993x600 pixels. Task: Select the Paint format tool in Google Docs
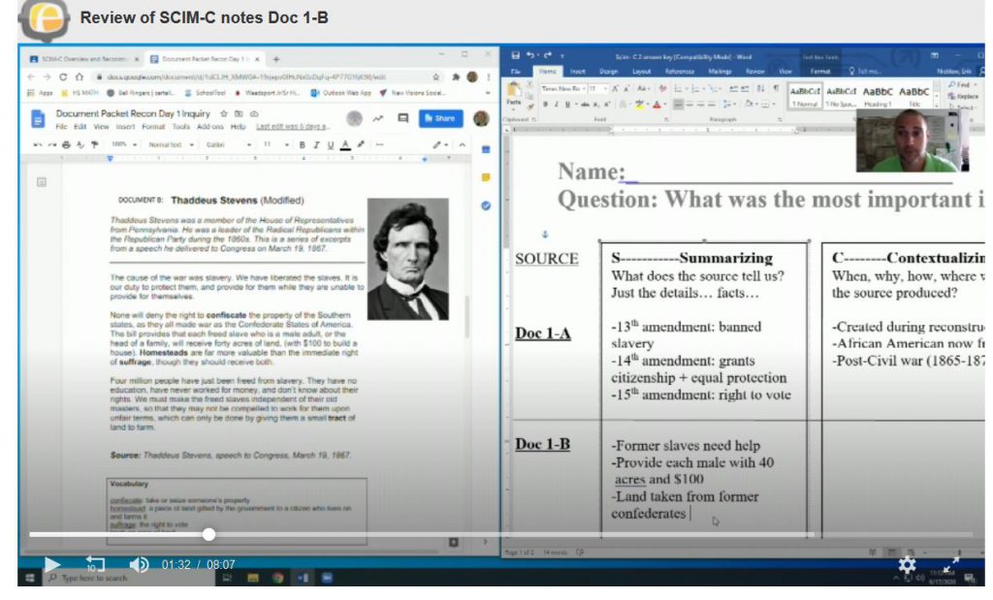95,145
